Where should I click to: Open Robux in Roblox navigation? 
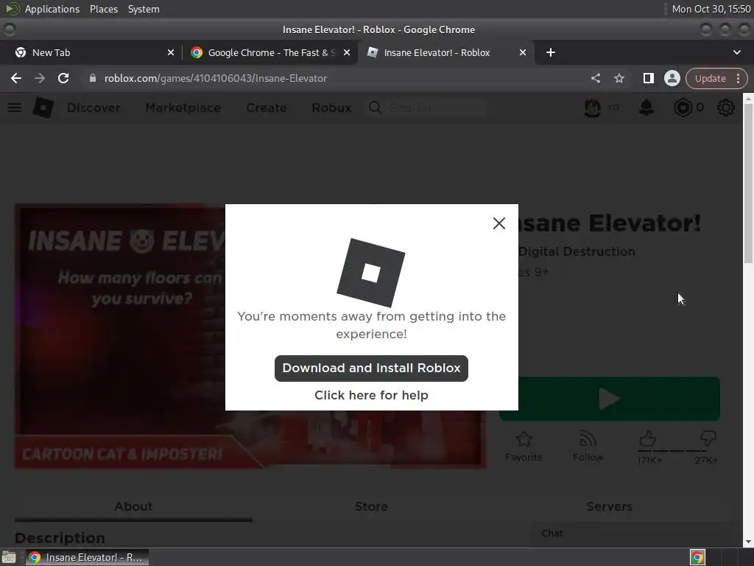(331, 108)
